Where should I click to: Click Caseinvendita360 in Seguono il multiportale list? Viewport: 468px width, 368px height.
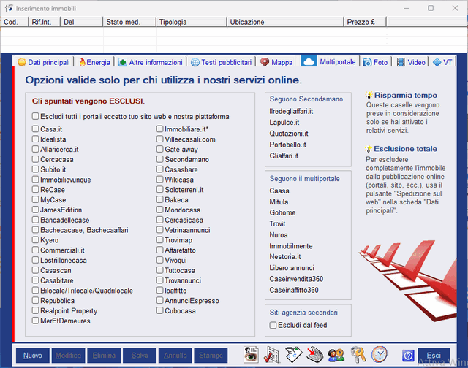296,279
